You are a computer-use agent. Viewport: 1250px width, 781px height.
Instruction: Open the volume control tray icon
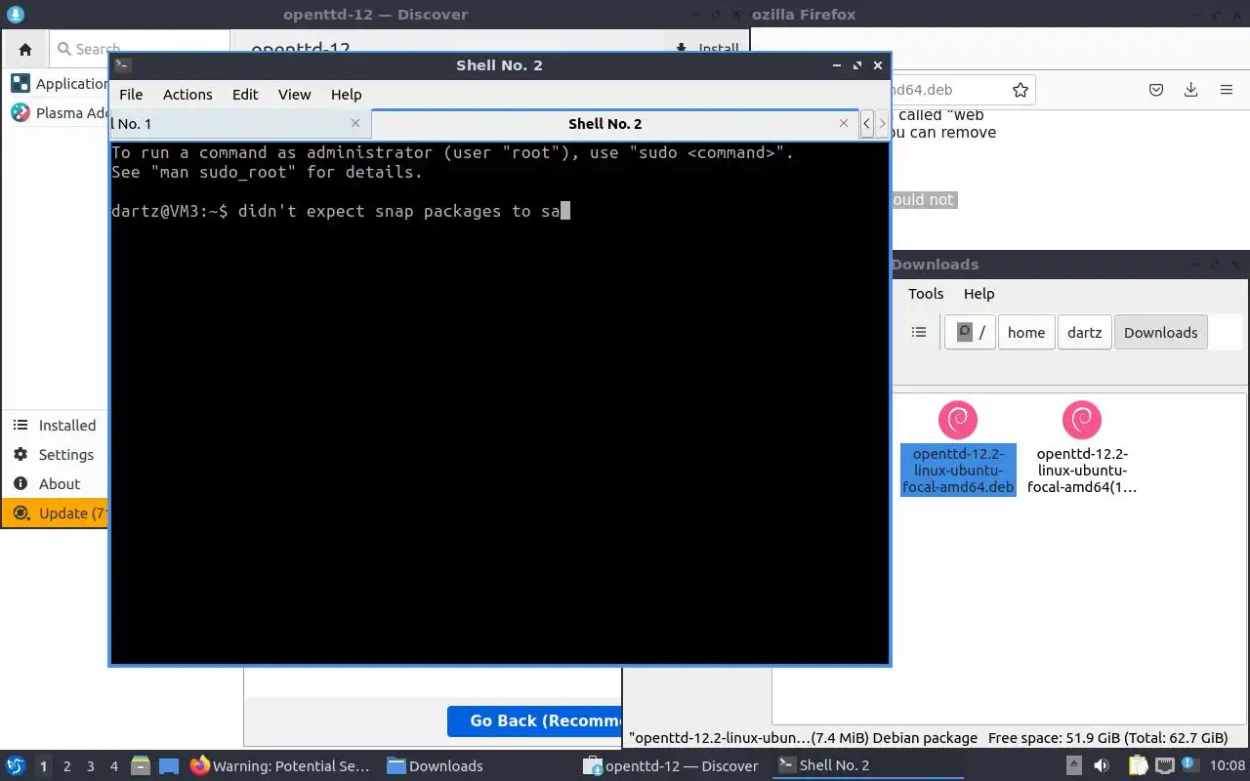tap(1101, 766)
